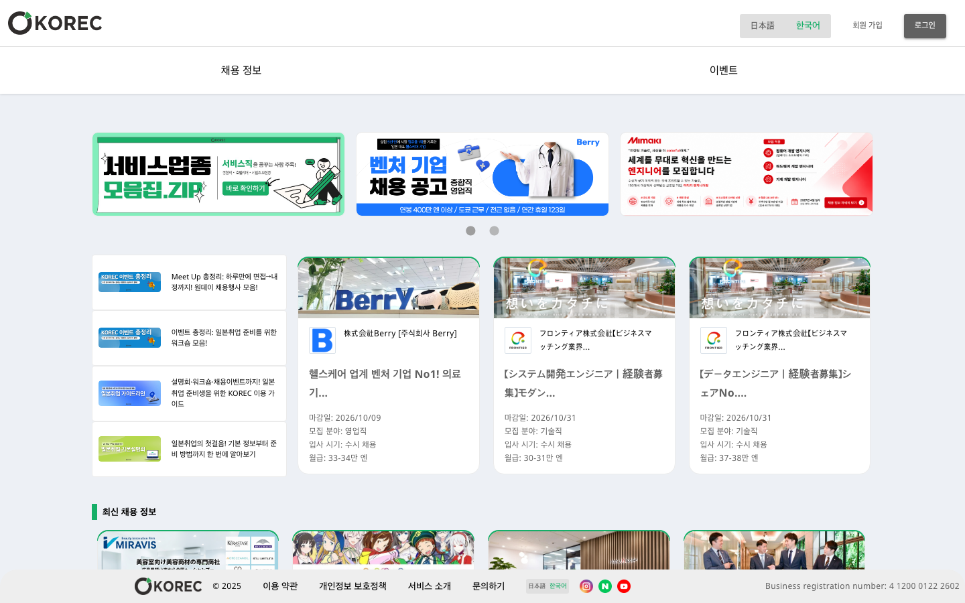This screenshot has width=965, height=603.
Task: Click the Business registration number text
Action: pos(862,586)
